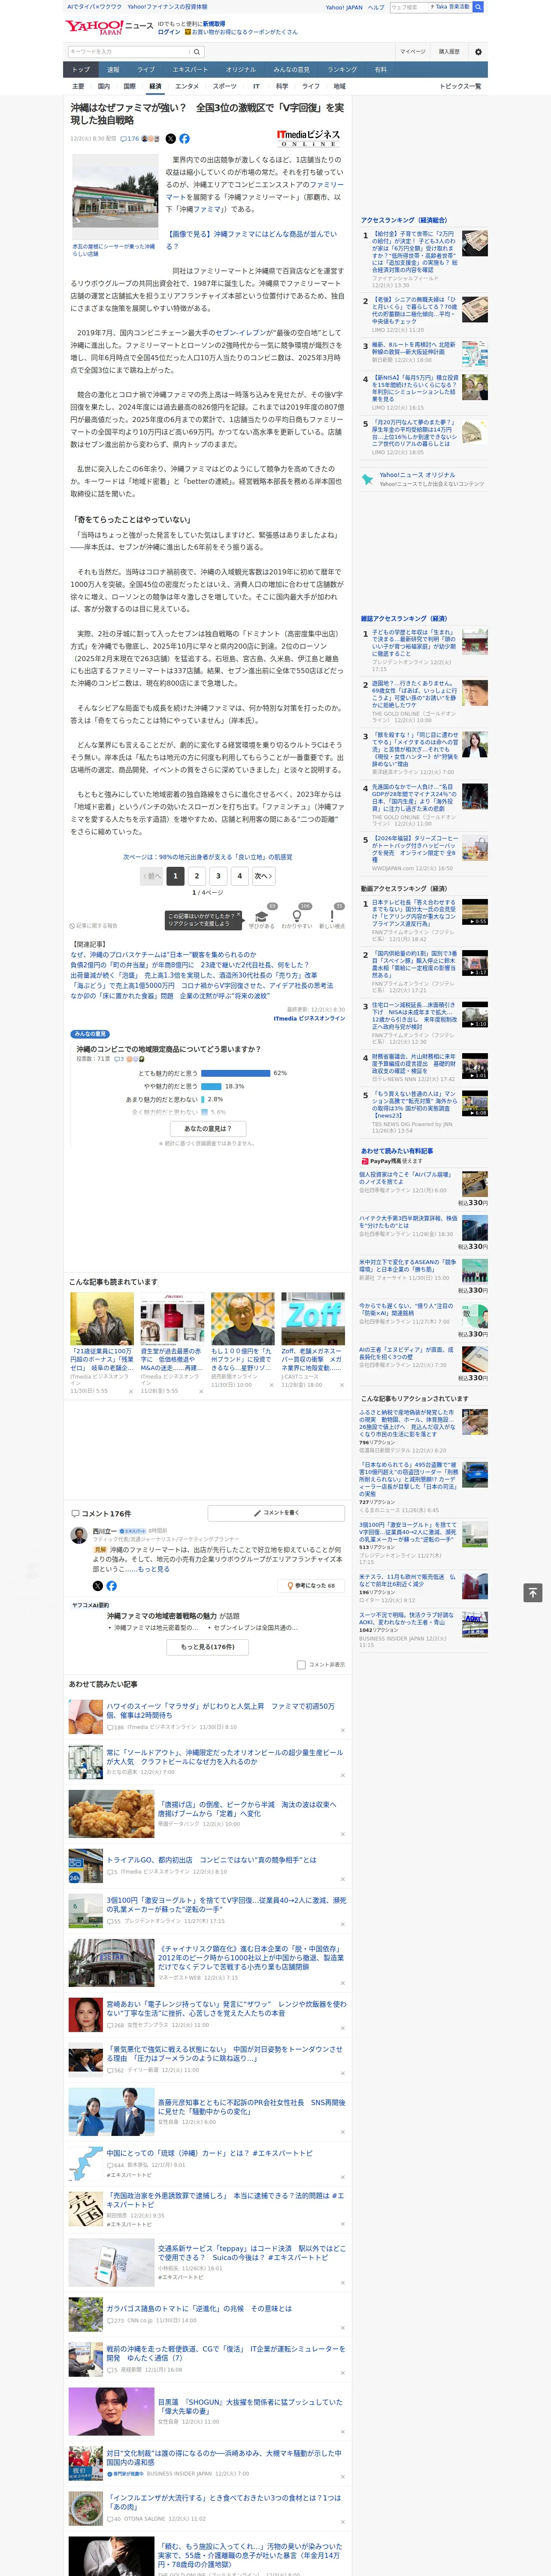This screenshot has width=551, height=2576.
Task: Click the blue search button at top right
Action: (x=478, y=7)
